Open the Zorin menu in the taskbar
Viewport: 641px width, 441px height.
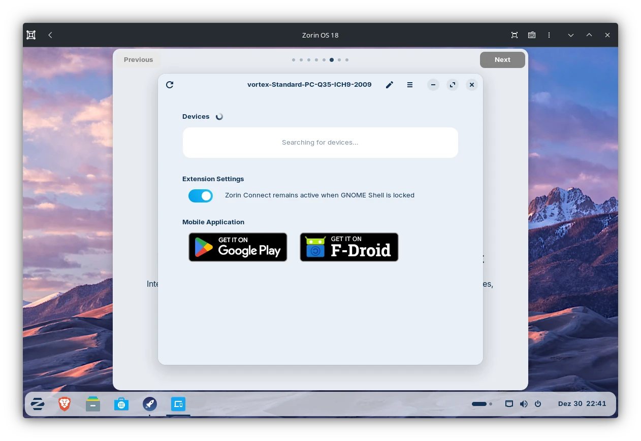tap(38, 404)
